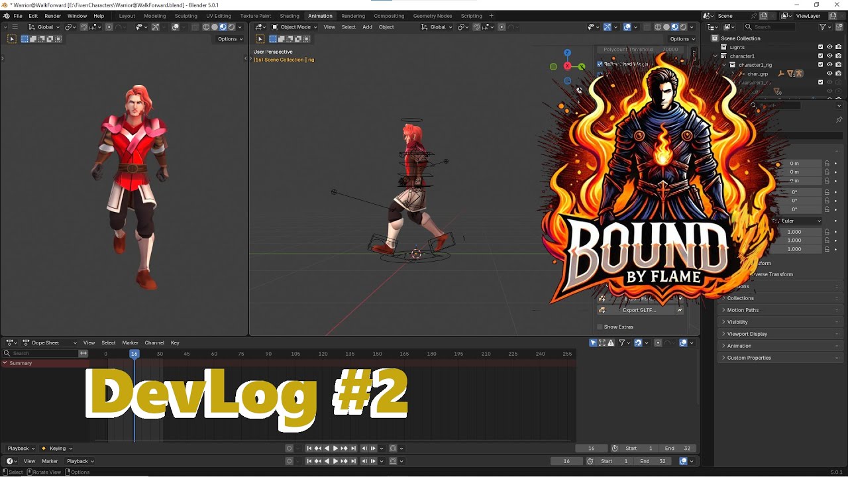Viewport: 848px width, 477px height.
Task: Hide character1 collection in viewport
Action: [x=829, y=56]
